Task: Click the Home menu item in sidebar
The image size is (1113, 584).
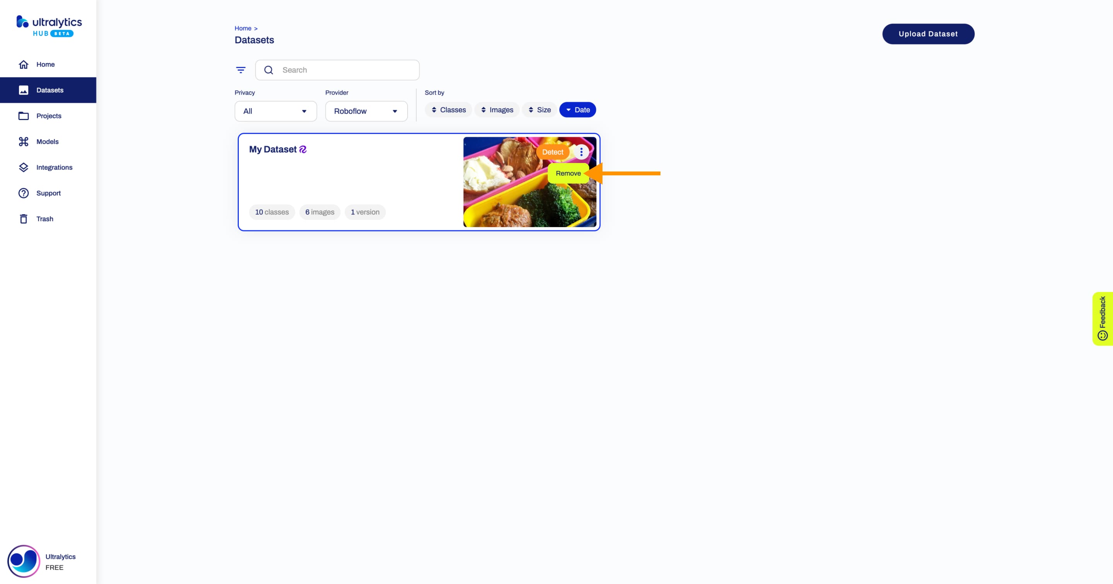Action: [x=46, y=64]
